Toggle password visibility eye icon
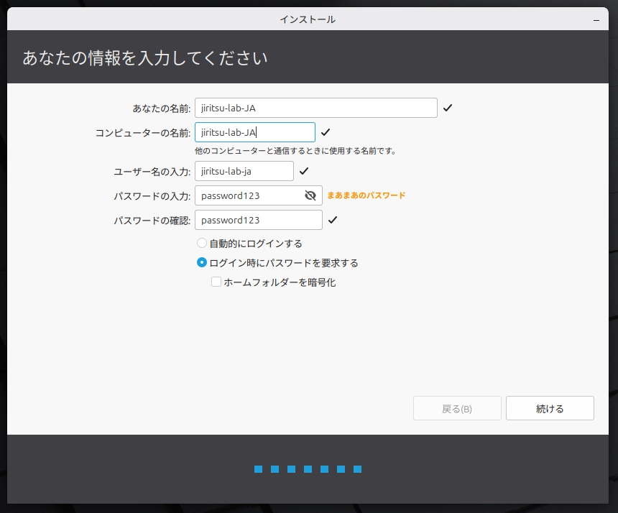Viewport: 618px width, 513px height. pyautogui.click(x=310, y=195)
